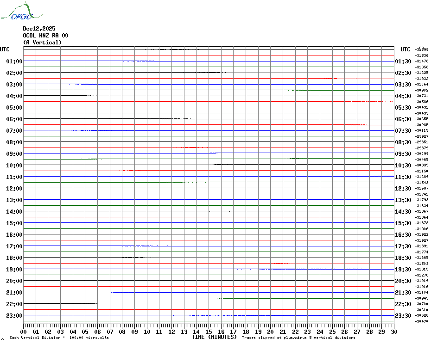Viewport: 431px width, 344px height.
Task: Select the '20:30' half-hour label
Action: pyautogui.click(x=403, y=281)
